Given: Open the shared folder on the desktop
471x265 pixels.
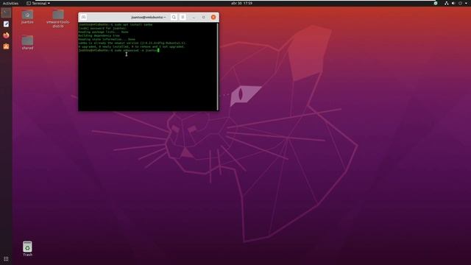Looking at the screenshot, I should [27, 43].
